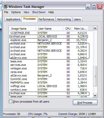Select svchost.exe using 21,376 K
This screenshot has height=118, width=104.
51,47
